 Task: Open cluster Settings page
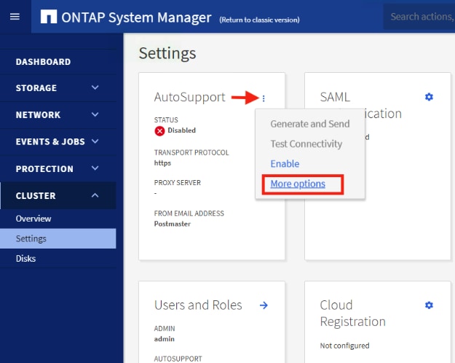[58, 238]
